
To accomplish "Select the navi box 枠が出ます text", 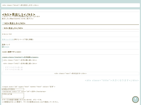I will point(70,73).
